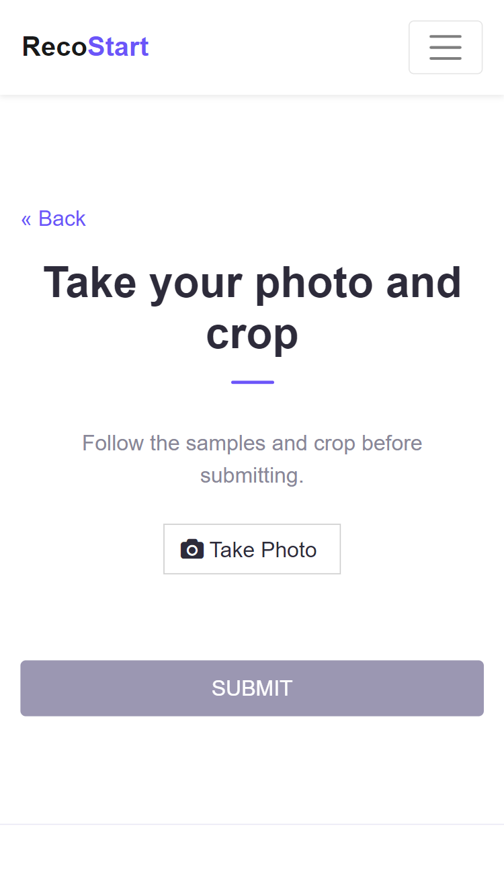Open the hamburger navigation menu

click(446, 47)
